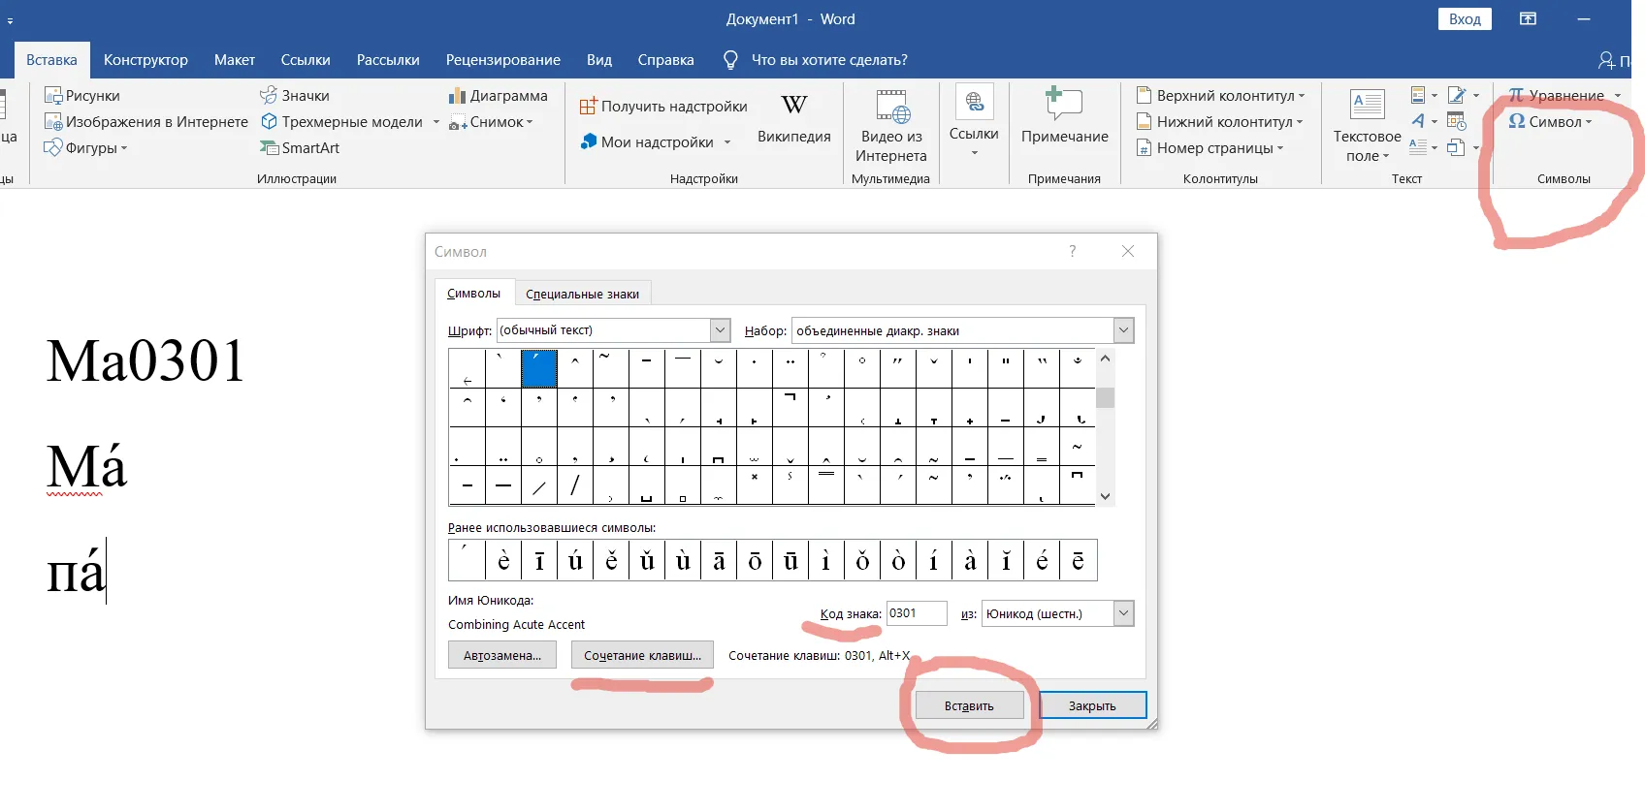Open Трехмерные модели 3D models
Viewport: 1645px width, 812px height.
click(x=341, y=122)
